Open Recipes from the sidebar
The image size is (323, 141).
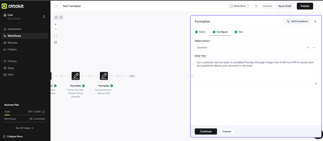(13, 43)
